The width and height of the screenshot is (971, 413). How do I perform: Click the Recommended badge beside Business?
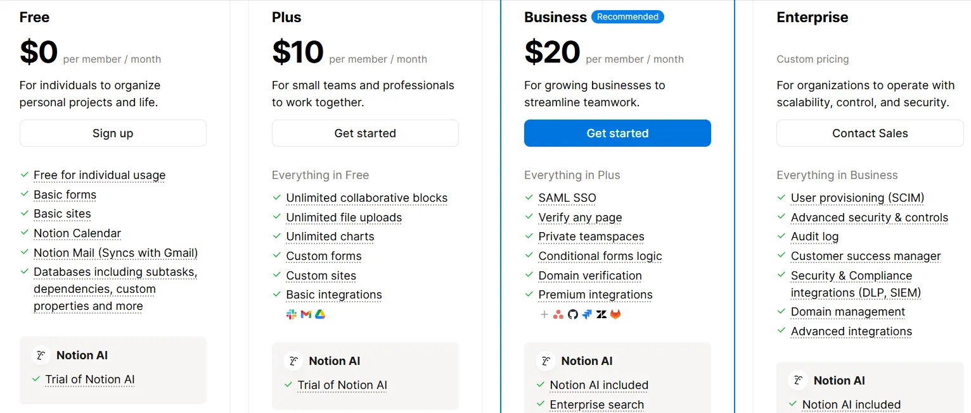click(x=627, y=17)
